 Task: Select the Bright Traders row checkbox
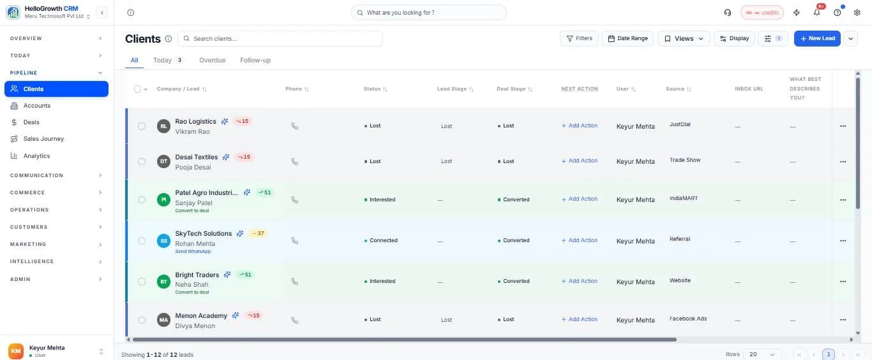(x=142, y=282)
